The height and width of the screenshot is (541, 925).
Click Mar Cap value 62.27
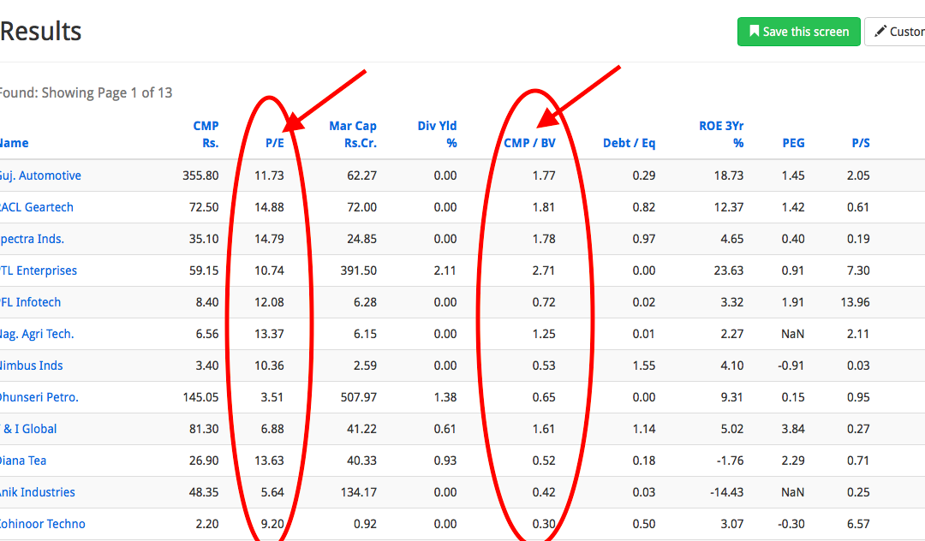click(361, 175)
